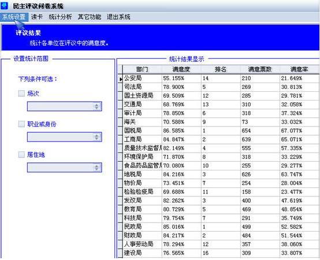Screen dimensions: 320x260
Task: Enable the 职业或身份 checkbox
Action: [x=21, y=124]
